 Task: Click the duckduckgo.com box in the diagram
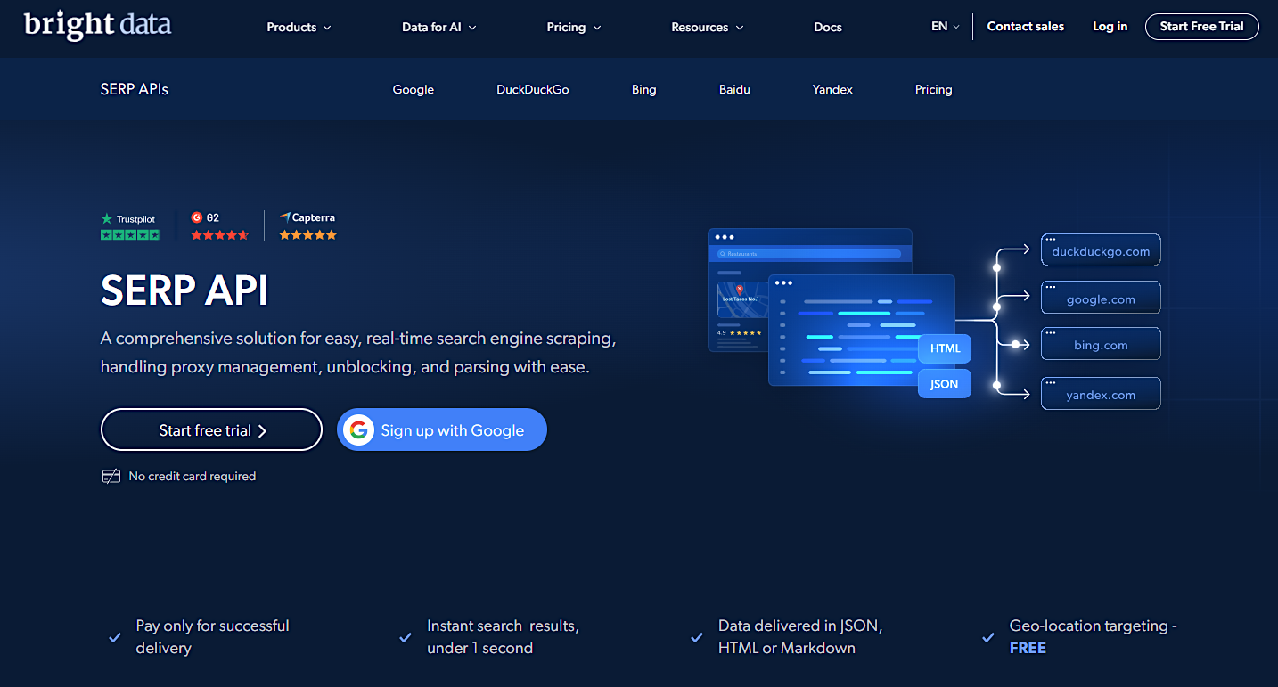coord(1101,249)
